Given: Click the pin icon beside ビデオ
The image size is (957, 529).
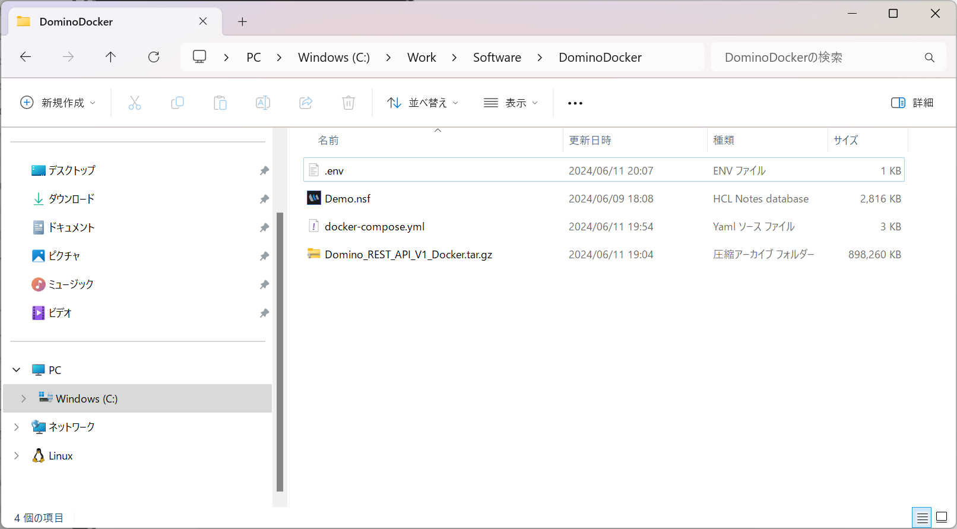Looking at the screenshot, I should [x=264, y=313].
